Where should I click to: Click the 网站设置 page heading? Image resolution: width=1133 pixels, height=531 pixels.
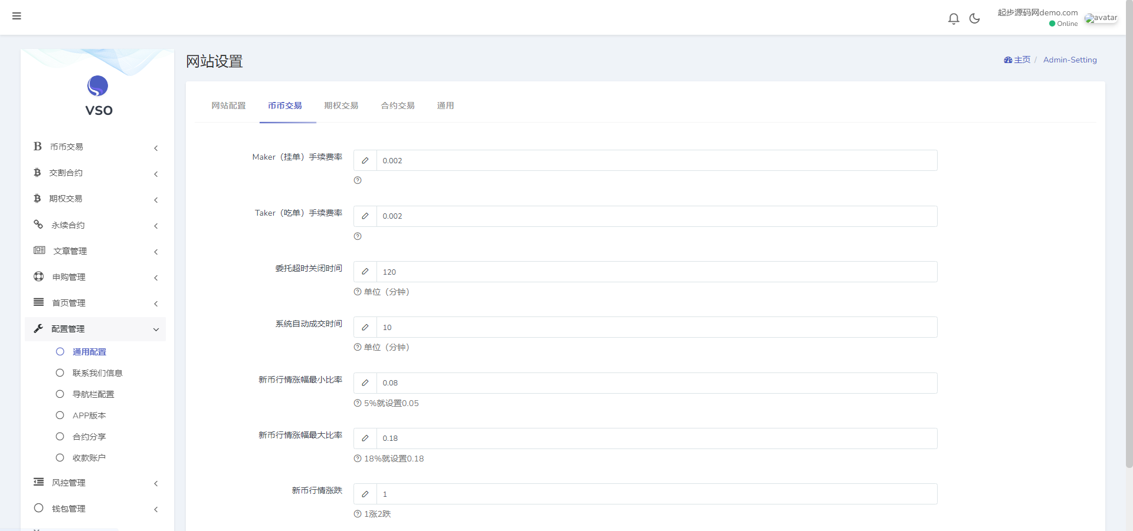pyautogui.click(x=215, y=61)
